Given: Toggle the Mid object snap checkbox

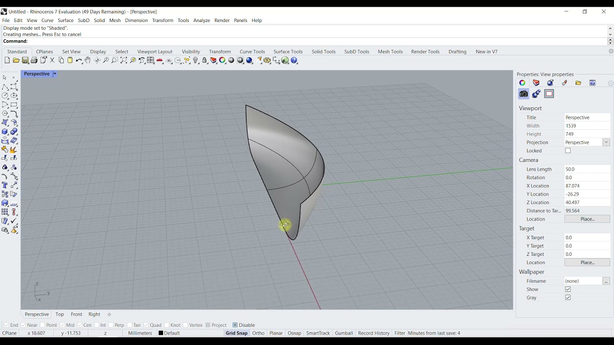Looking at the screenshot, I should click(62, 325).
